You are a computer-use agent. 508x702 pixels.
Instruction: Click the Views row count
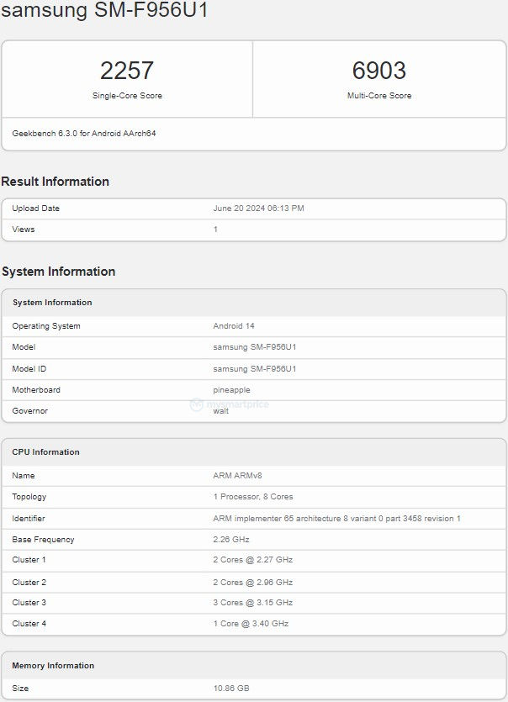coord(215,230)
